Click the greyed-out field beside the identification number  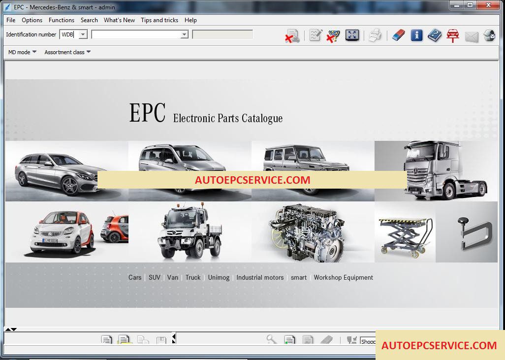pyautogui.click(x=222, y=34)
